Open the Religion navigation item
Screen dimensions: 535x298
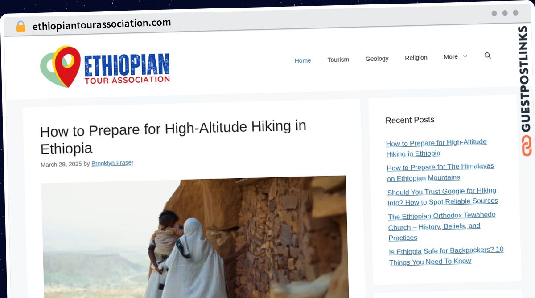click(416, 58)
